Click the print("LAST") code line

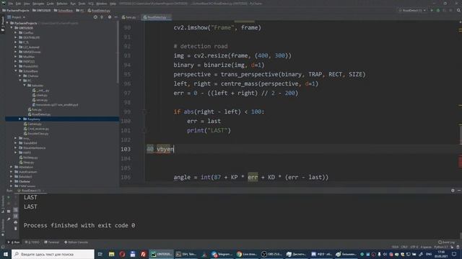point(209,130)
